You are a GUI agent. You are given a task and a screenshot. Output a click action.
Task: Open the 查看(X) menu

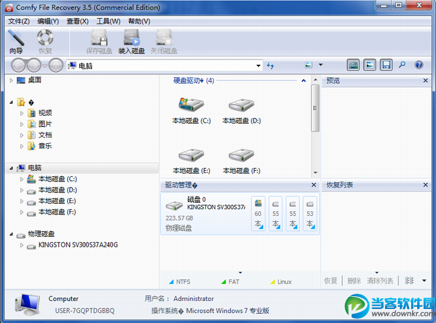(78, 21)
